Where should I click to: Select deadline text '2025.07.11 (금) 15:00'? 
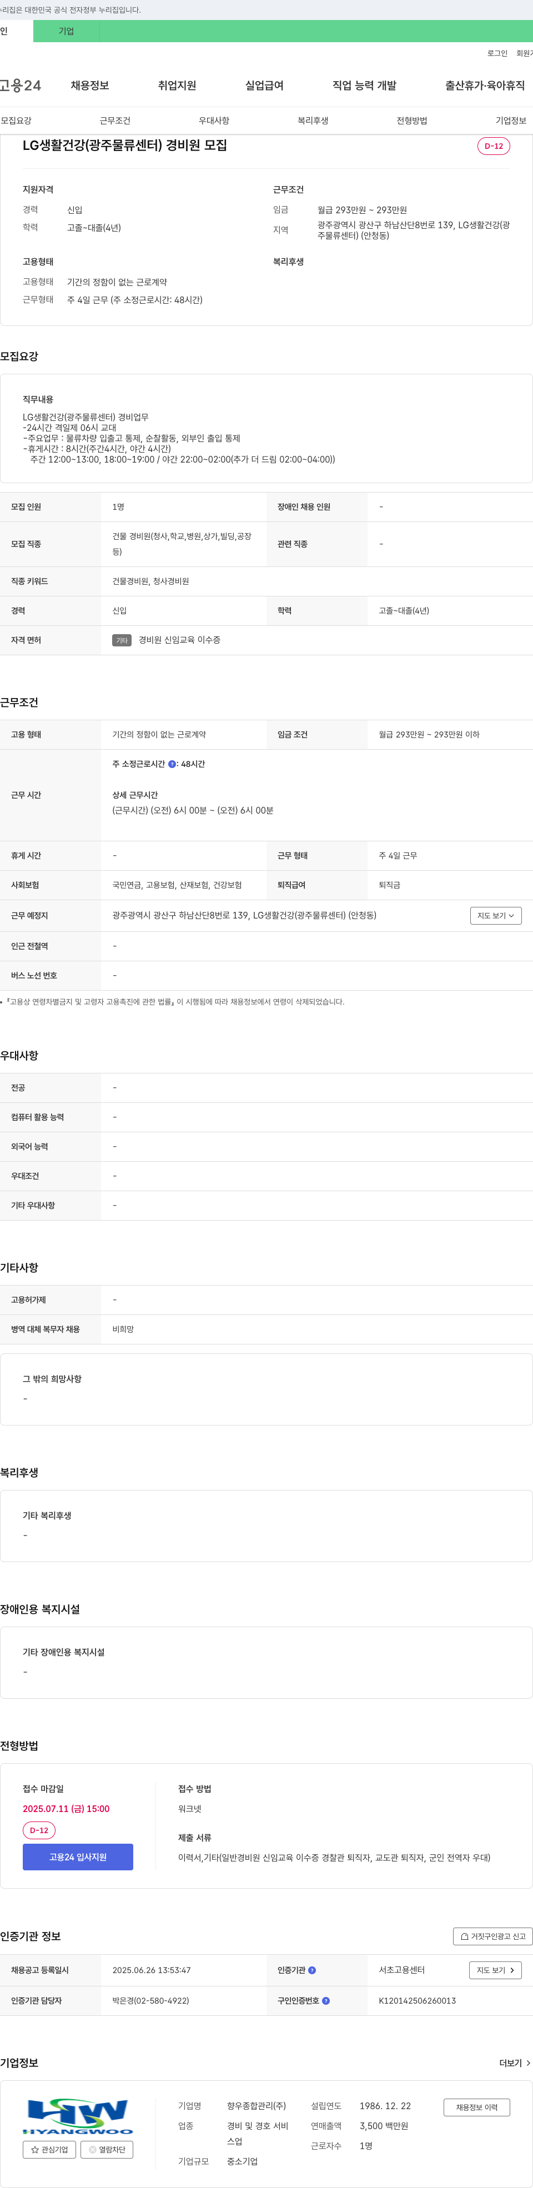[66, 1809]
